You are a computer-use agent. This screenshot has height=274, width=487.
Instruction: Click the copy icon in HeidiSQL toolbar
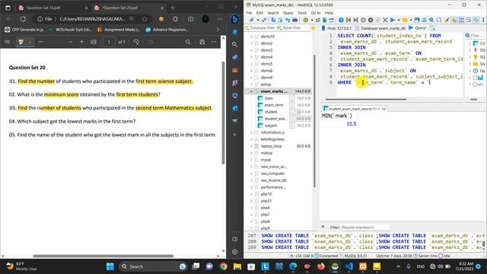(x=273, y=21)
